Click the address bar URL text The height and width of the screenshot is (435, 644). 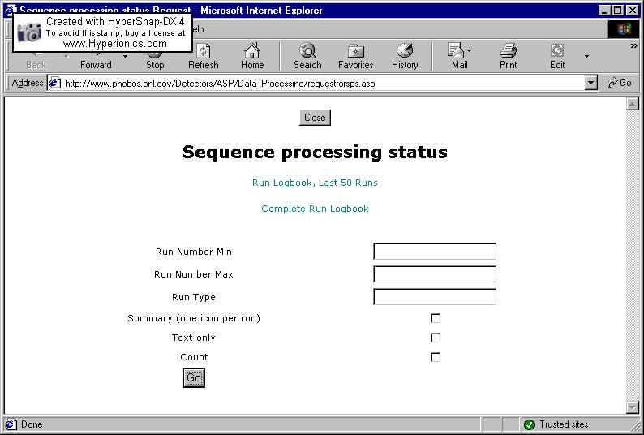pyautogui.click(x=220, y=84)
